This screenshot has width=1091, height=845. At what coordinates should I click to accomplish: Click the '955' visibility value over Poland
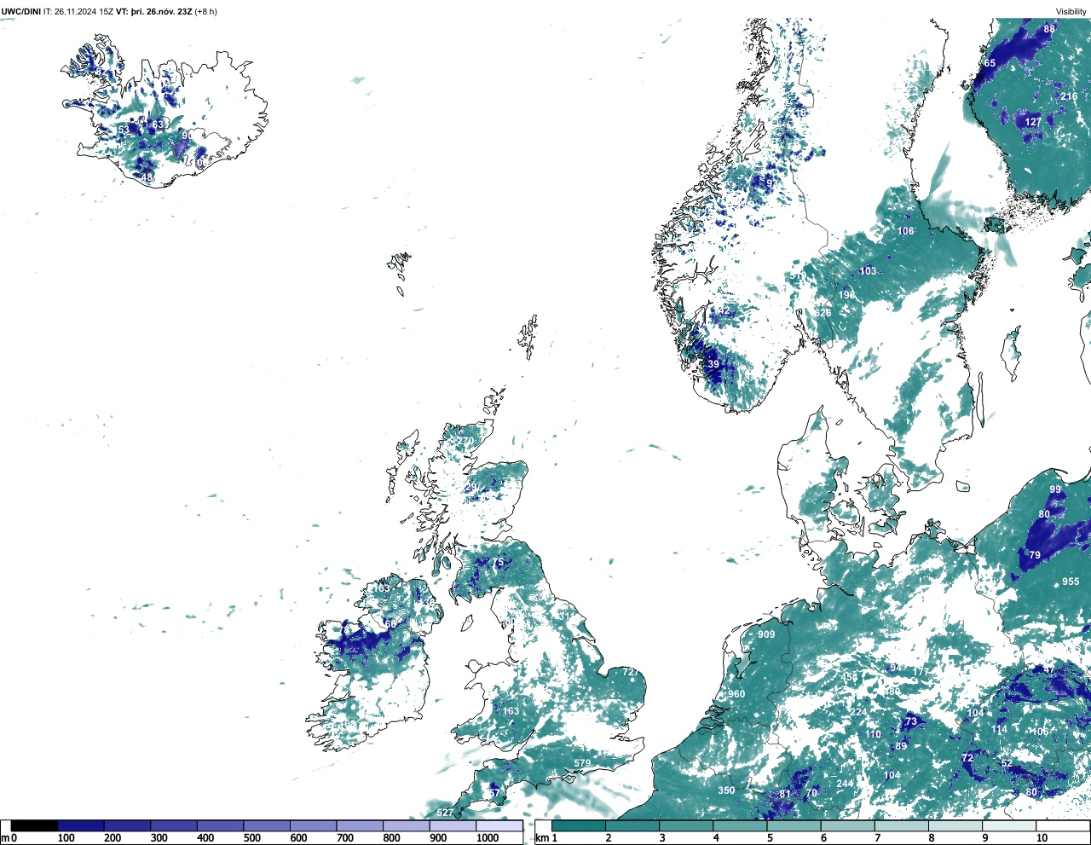(1071, 582)
